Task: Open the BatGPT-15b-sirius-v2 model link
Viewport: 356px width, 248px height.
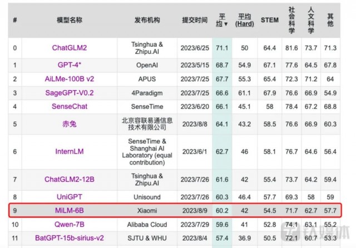Action: tap(69, 238)
